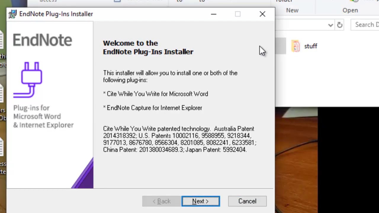The image size is (379, 213).
Task: Click Next to continue the installer
Action: pyautogui.click(x=200, y=201)
